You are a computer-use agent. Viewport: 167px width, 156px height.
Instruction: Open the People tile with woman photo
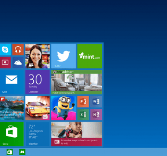pyautogui.click(x=37, y=56)
